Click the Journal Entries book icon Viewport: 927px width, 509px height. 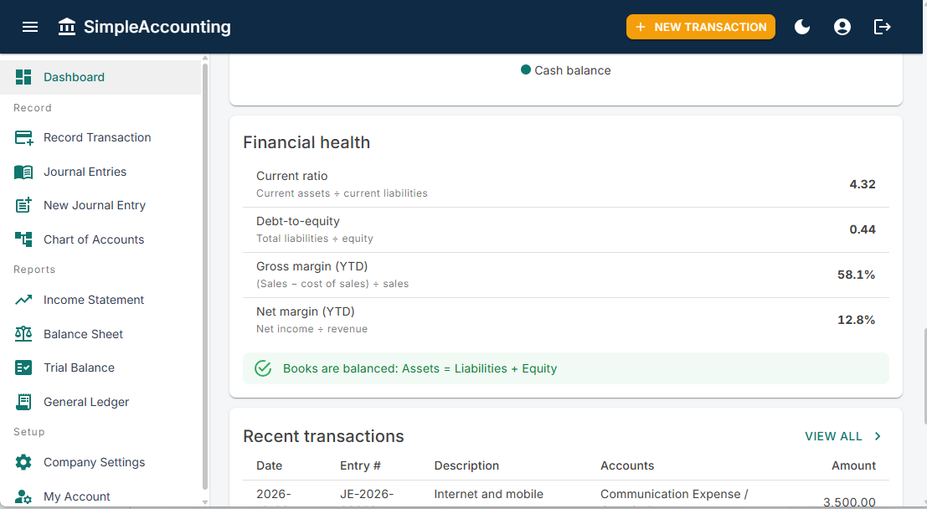23,172
